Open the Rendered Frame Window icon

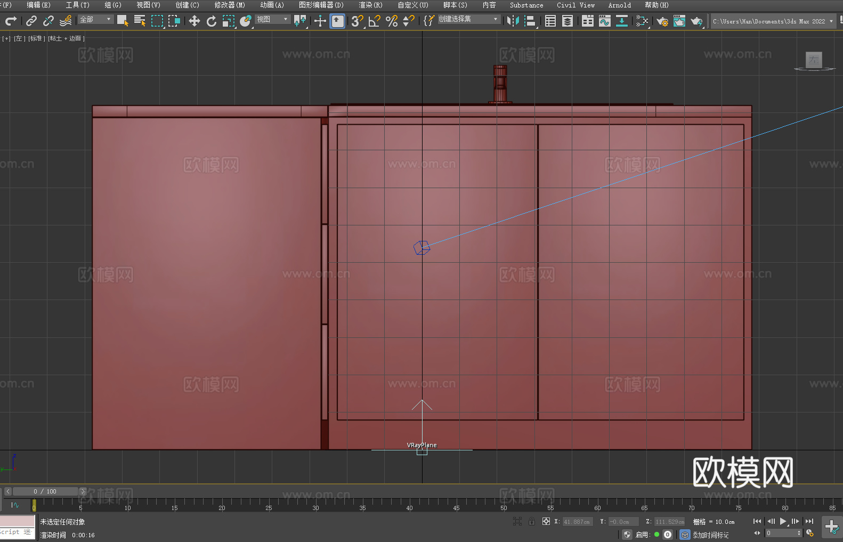click(x=679, y=21)
